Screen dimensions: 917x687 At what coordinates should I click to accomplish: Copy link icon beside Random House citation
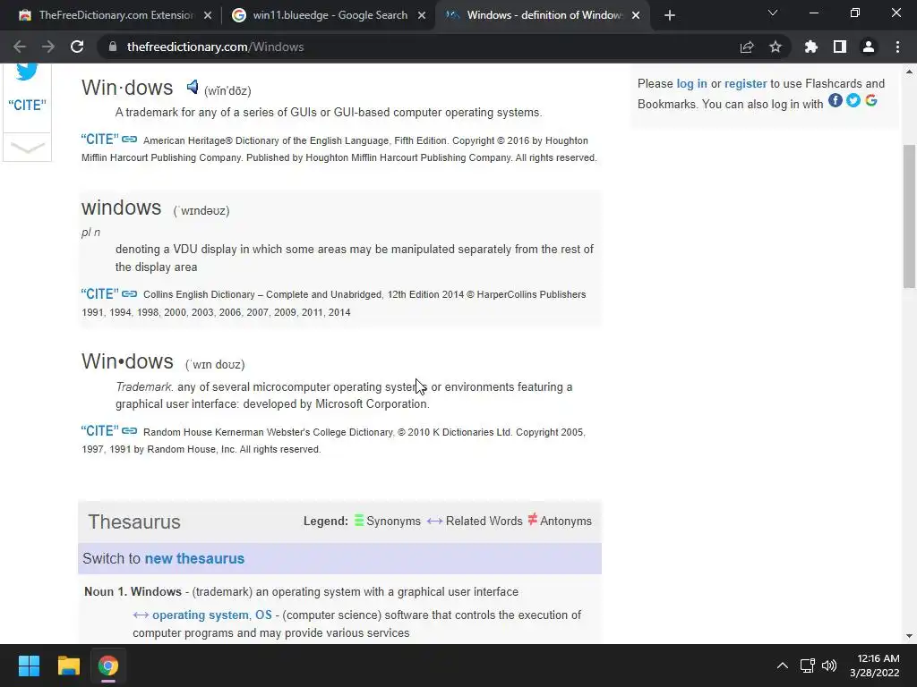tap(129, 430)
